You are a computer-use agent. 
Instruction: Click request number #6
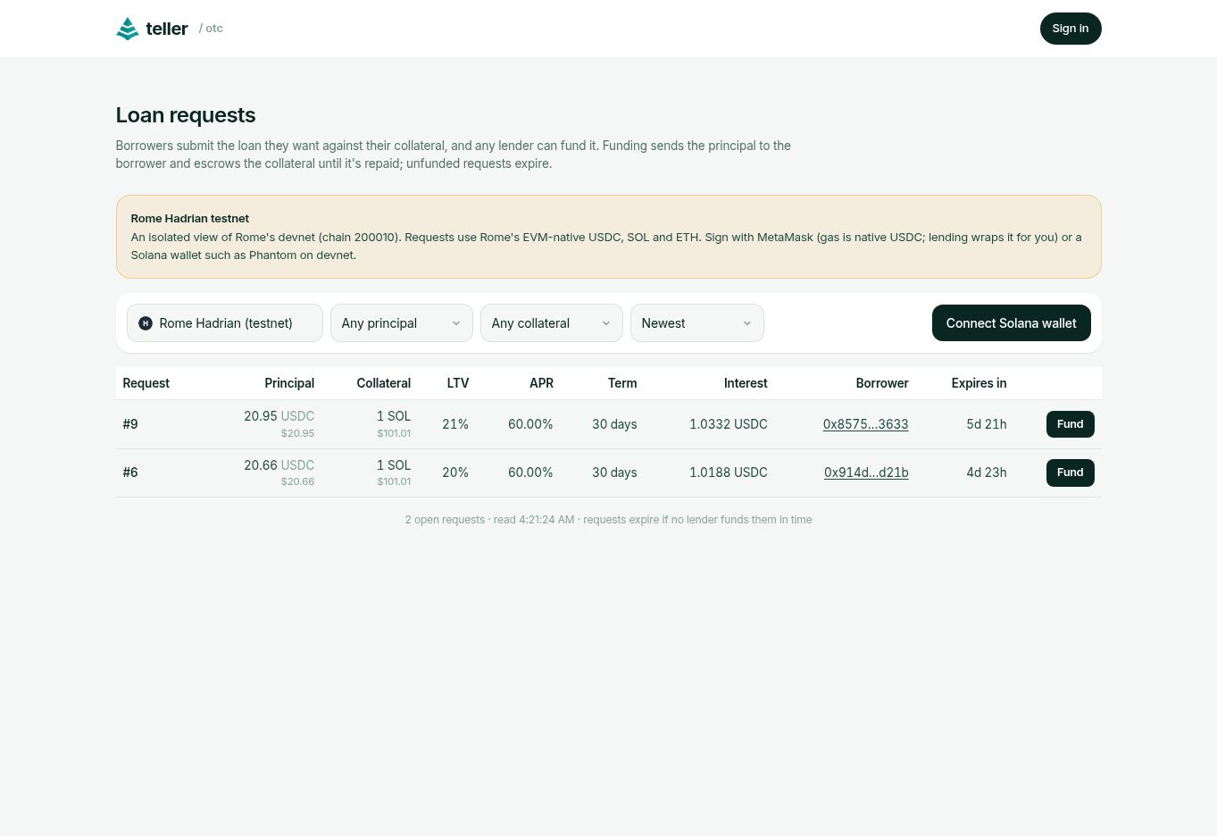(x=130, y=472)
